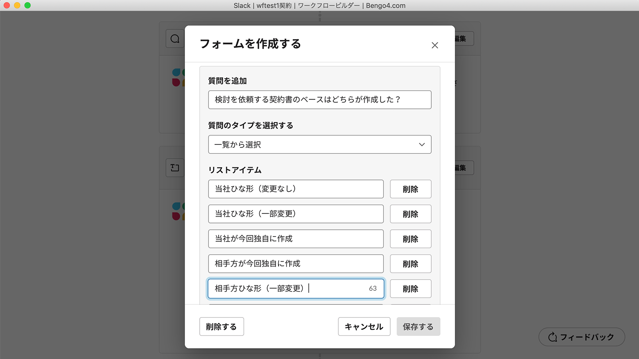Click the 当社が今回独自に作成 list item field
This screenshot has height=359, width=639.
(x=296, y=239)
